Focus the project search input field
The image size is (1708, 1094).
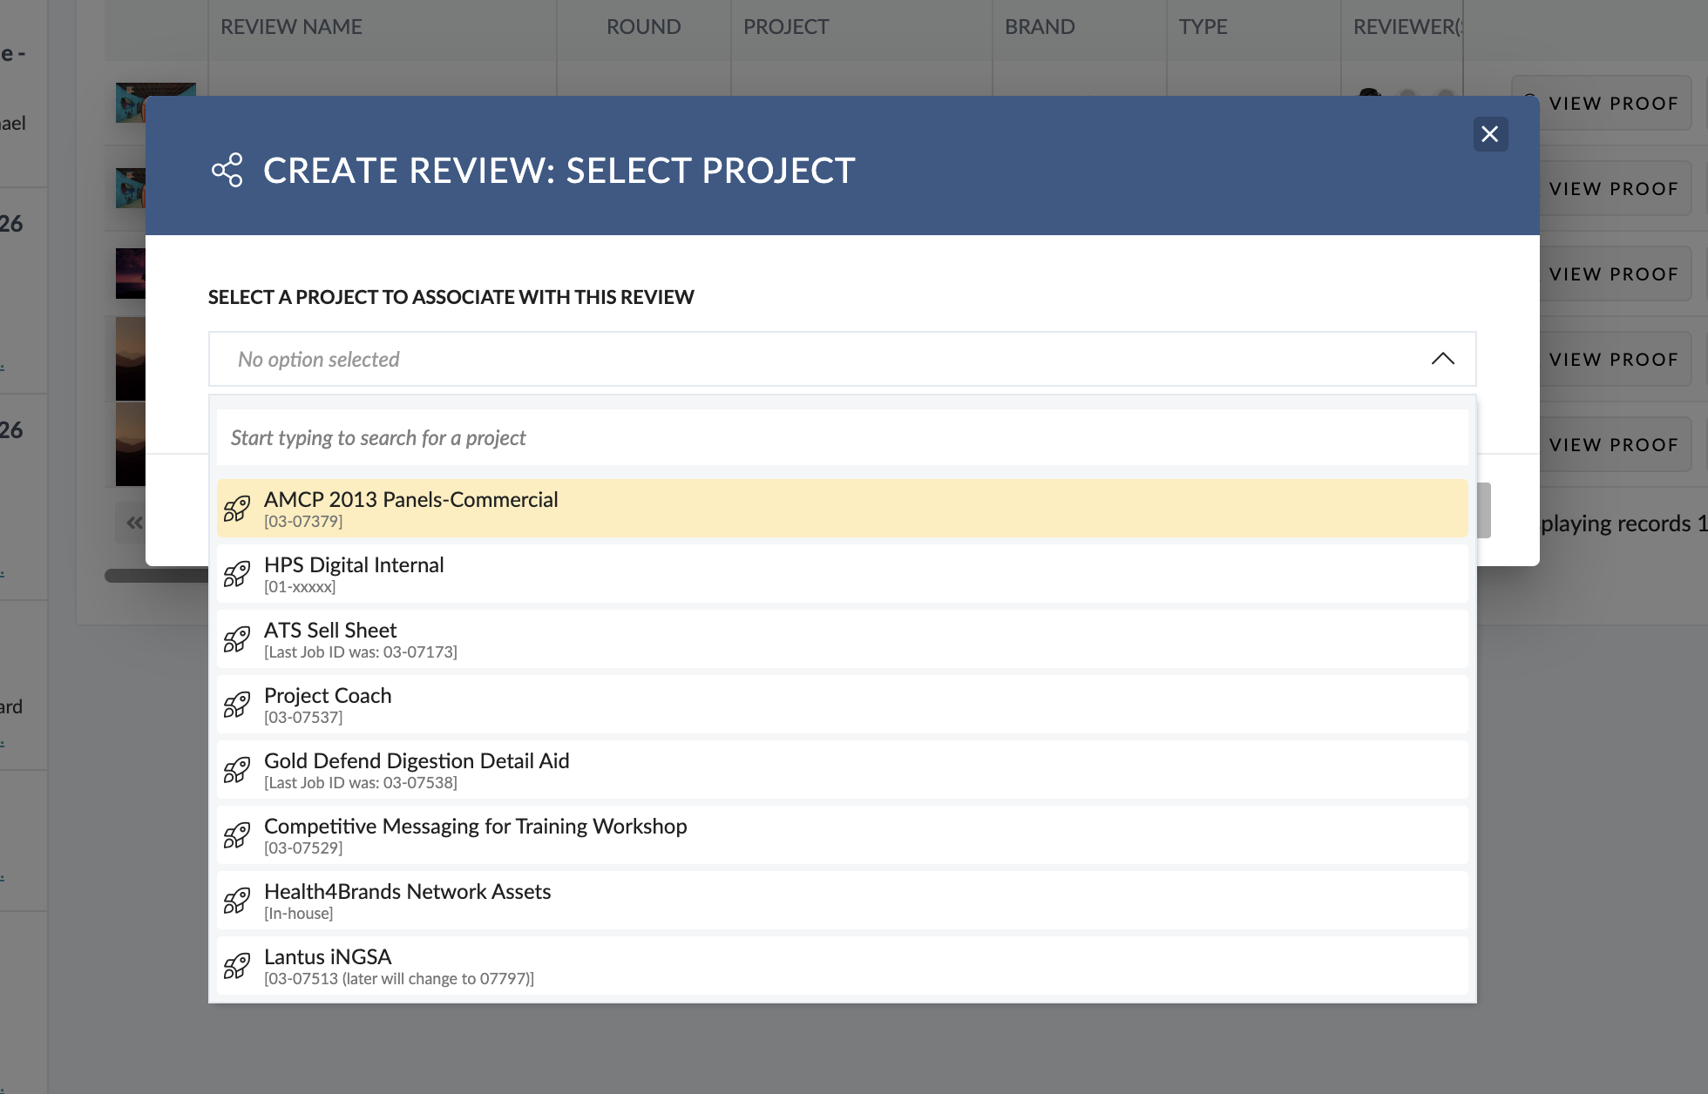842,438
